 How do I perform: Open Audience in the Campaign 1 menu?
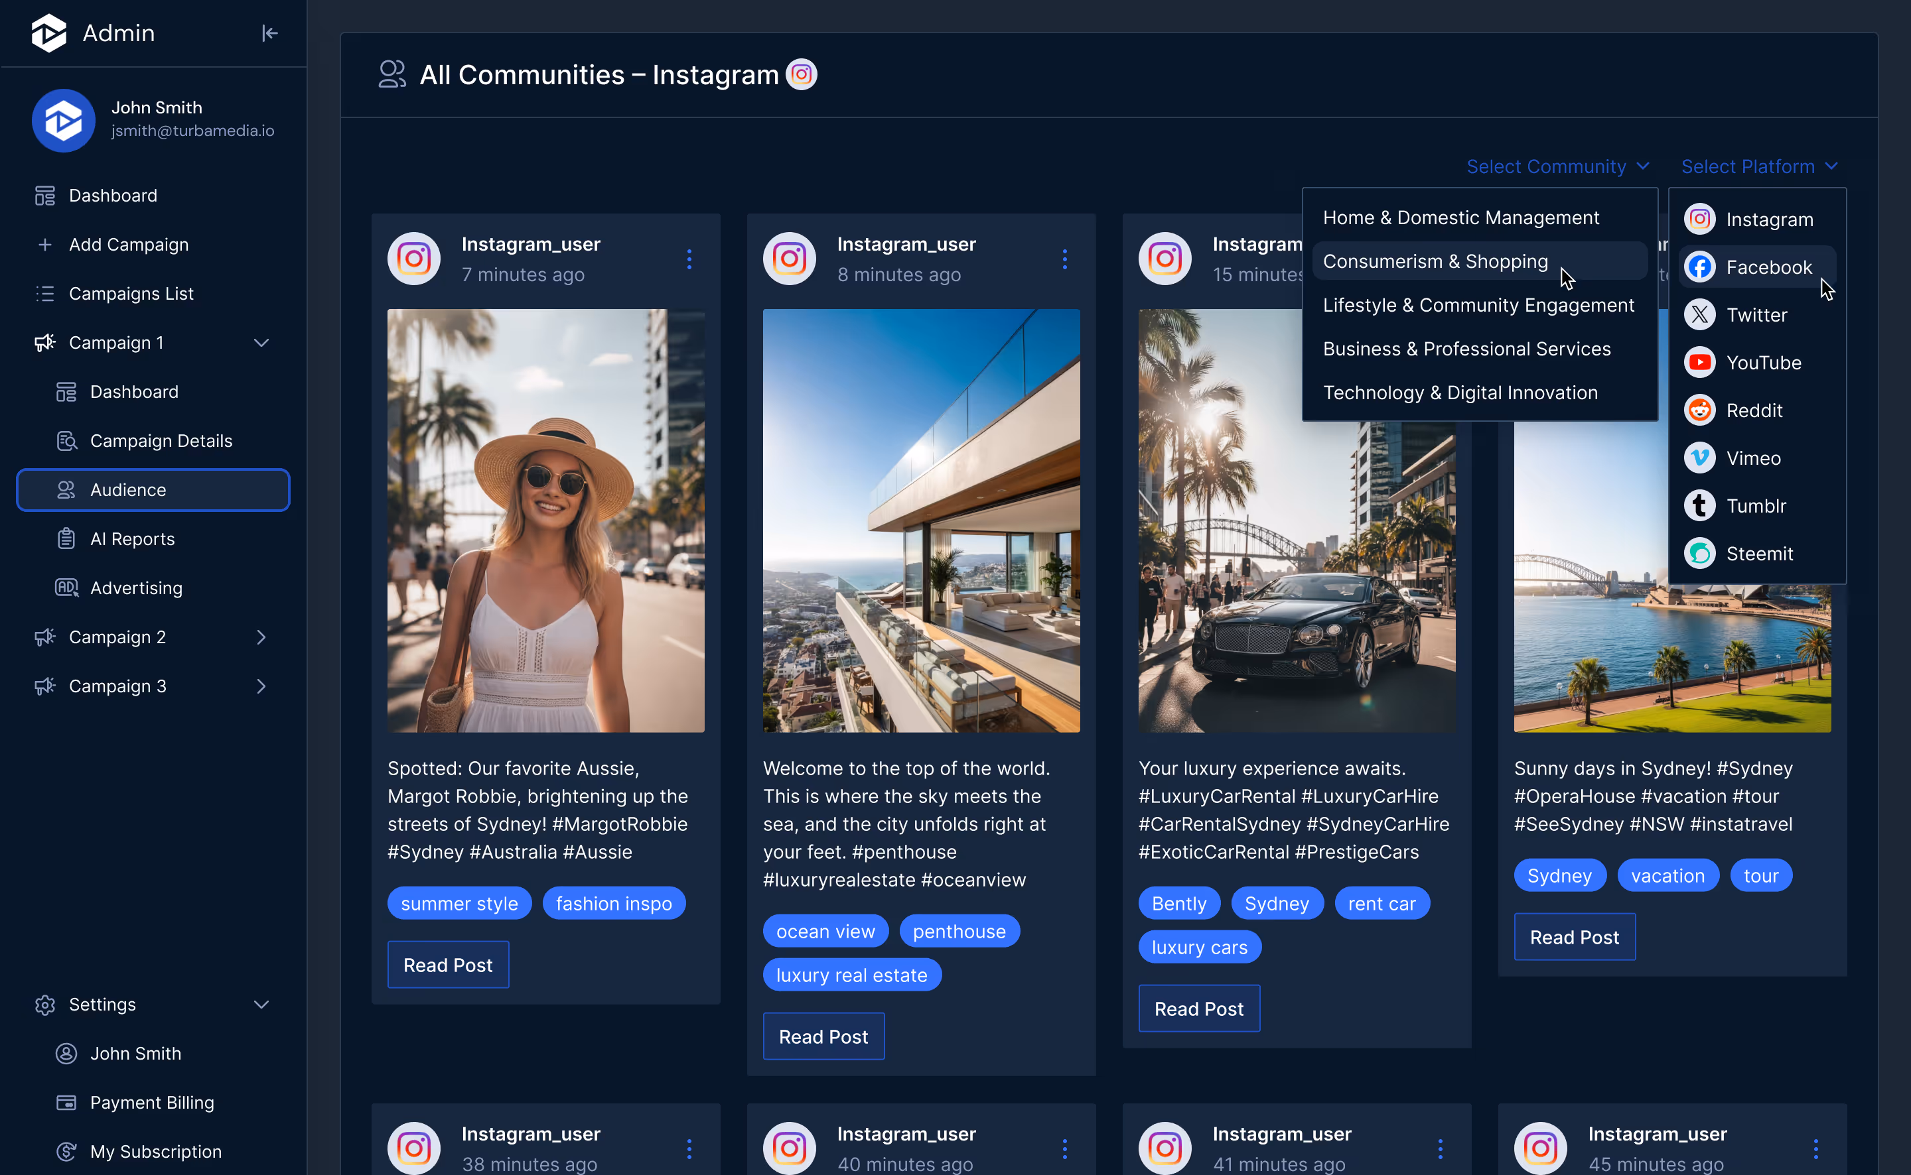point(127,489)
